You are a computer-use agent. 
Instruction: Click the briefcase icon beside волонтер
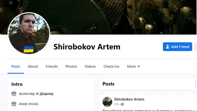tap(14, 94)
